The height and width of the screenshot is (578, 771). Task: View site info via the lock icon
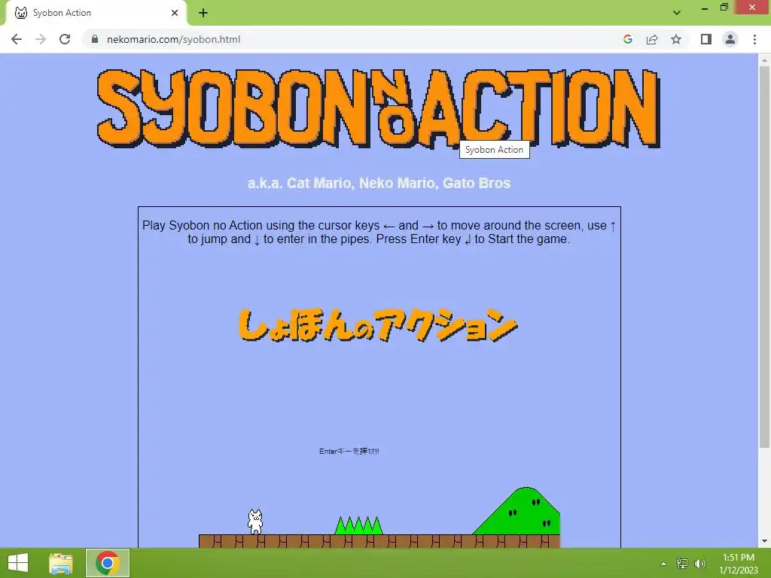pos(95,39)
